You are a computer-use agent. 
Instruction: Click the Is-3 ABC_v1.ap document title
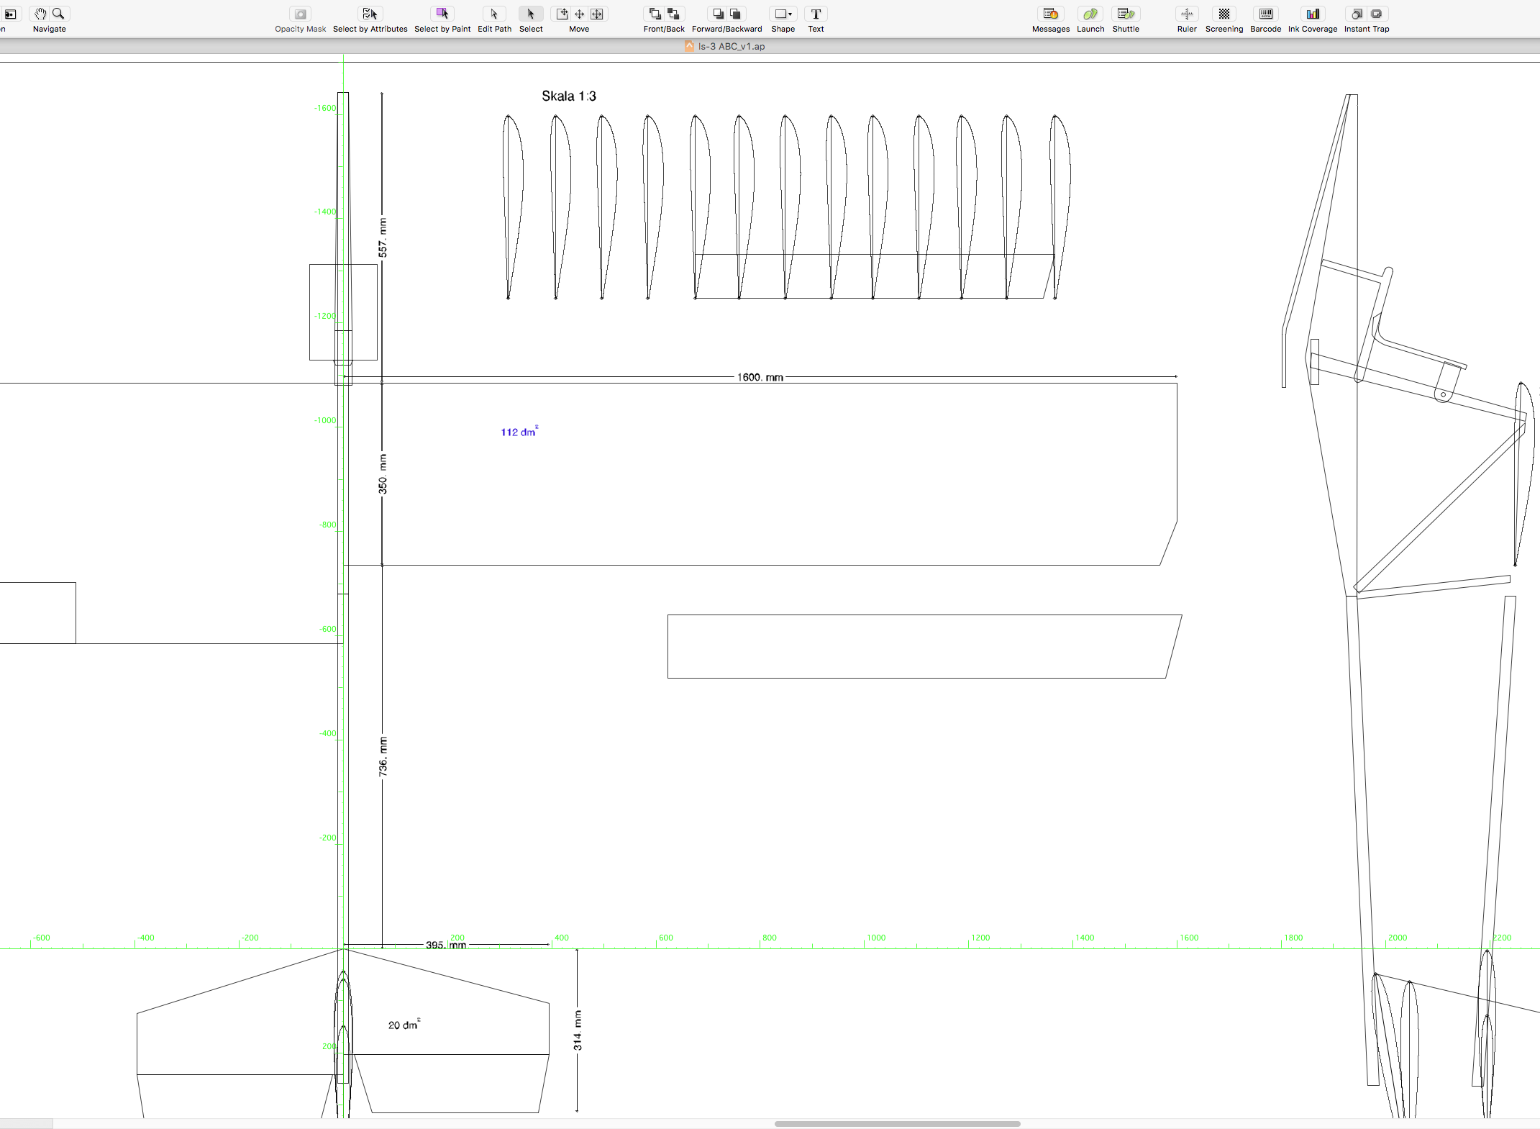731,46
